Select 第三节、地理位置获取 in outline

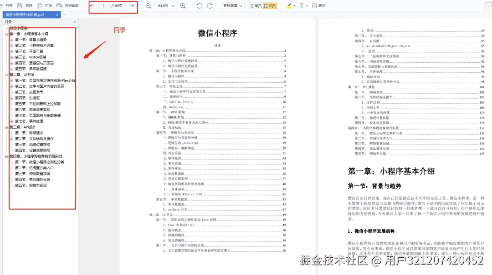pos(33,145)
